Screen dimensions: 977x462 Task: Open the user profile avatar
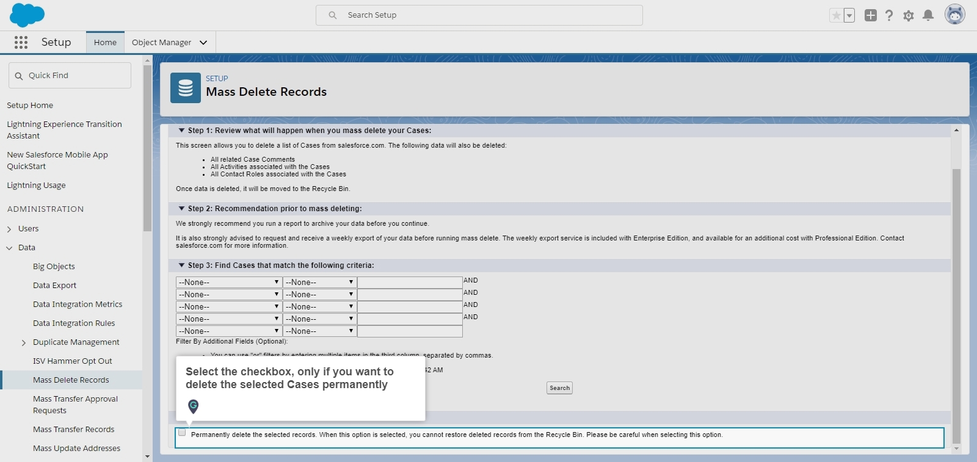pyautogui.click(x=955, y=15)
